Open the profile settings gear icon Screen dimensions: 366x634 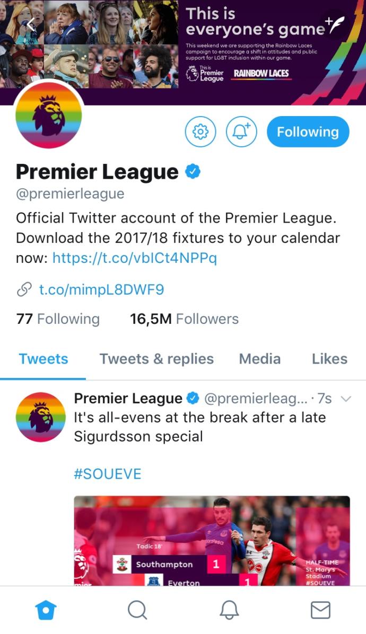pyautogui.click(x=201, y=131)
